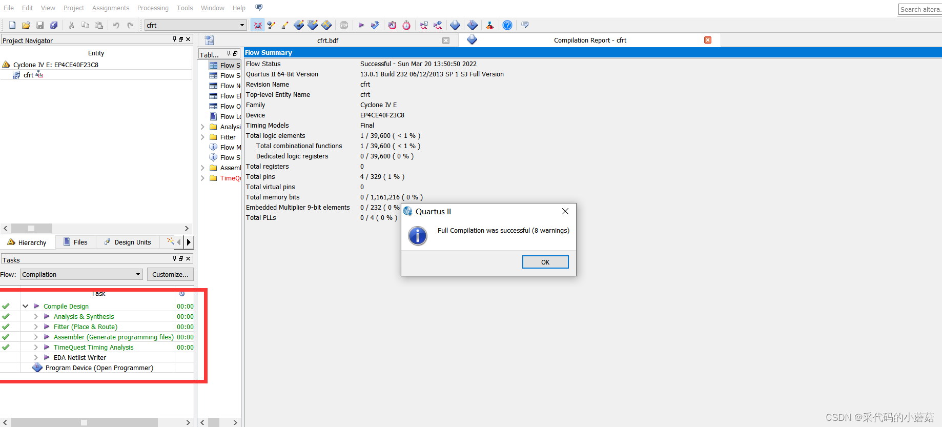Viewport: 942px width, 427px height.
Task: Start compilation with the purple play icon
Action: [x=361, y=25]
